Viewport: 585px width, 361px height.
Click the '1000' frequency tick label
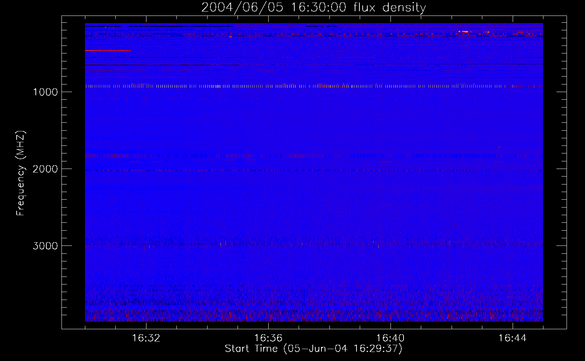[x=45, y=92]
